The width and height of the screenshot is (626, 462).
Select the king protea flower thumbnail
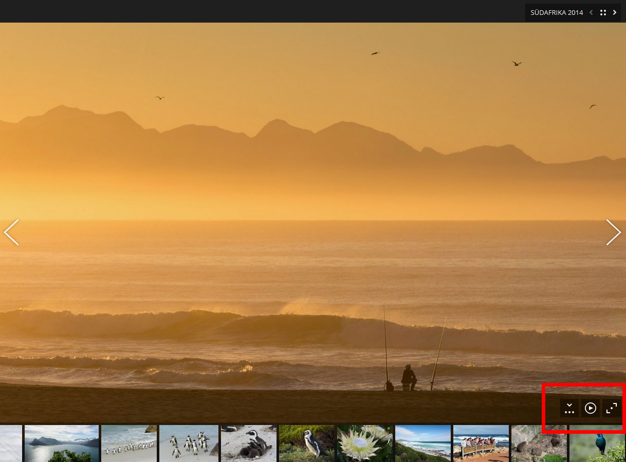(x=365, y=443)
